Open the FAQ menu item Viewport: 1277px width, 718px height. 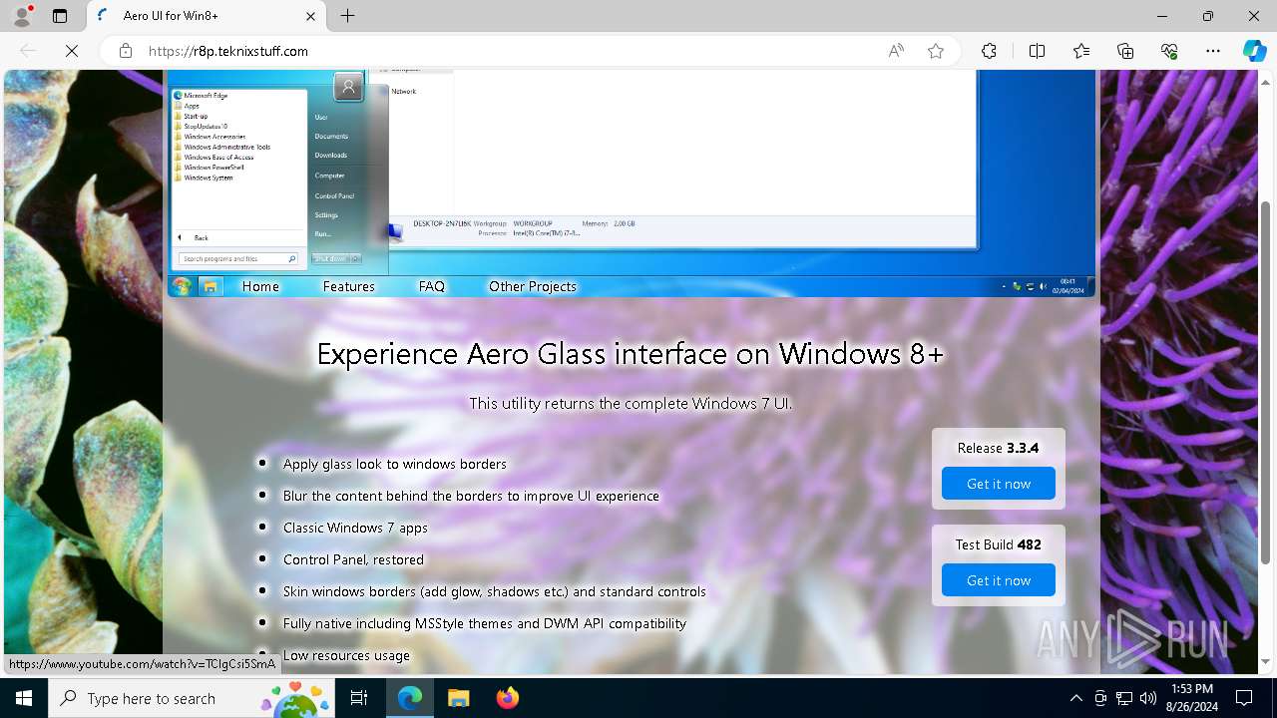click(x=432, y=286)
